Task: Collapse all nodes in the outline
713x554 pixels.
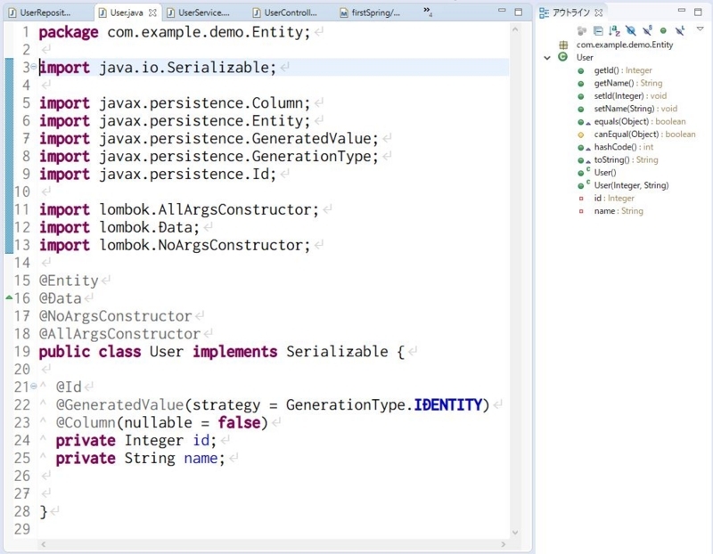Action: point(598,31)
